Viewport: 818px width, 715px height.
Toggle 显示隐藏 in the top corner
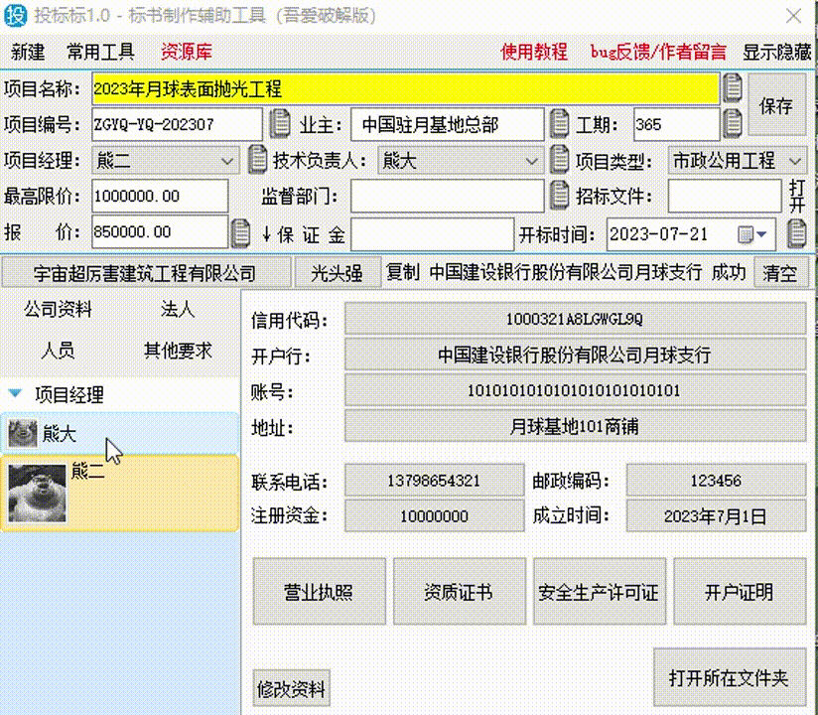[x=776, y=53]
